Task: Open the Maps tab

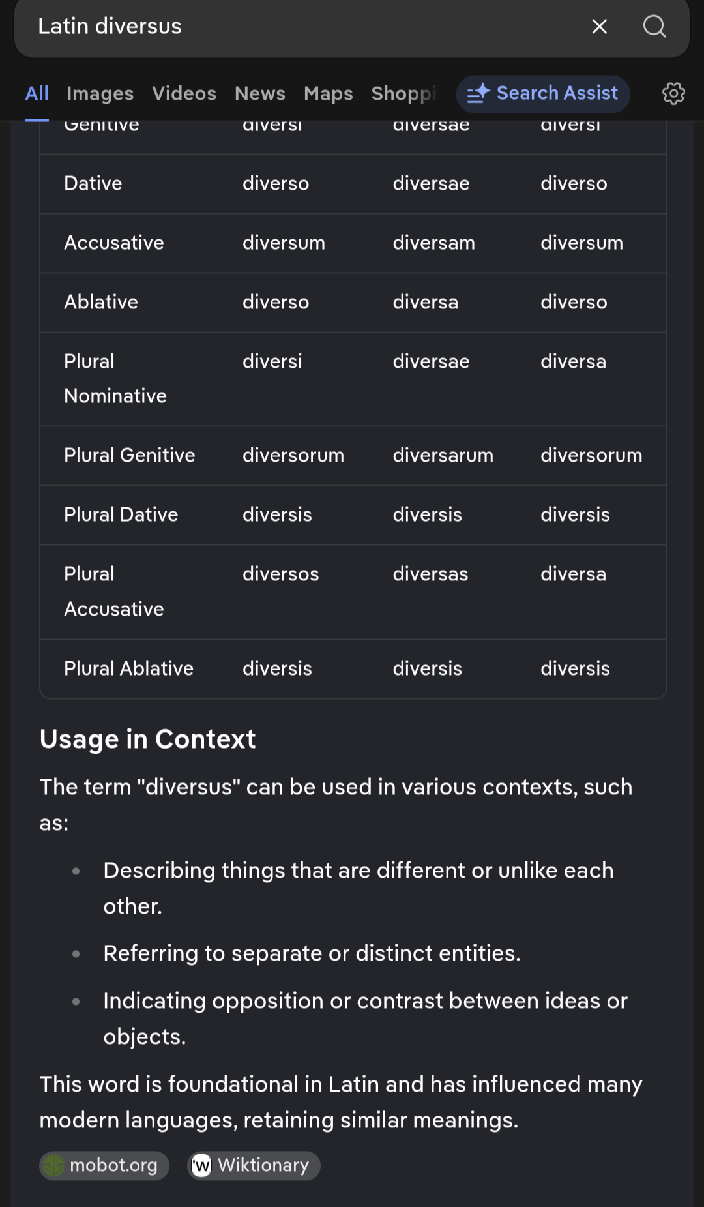Action: tap(328, 94)
